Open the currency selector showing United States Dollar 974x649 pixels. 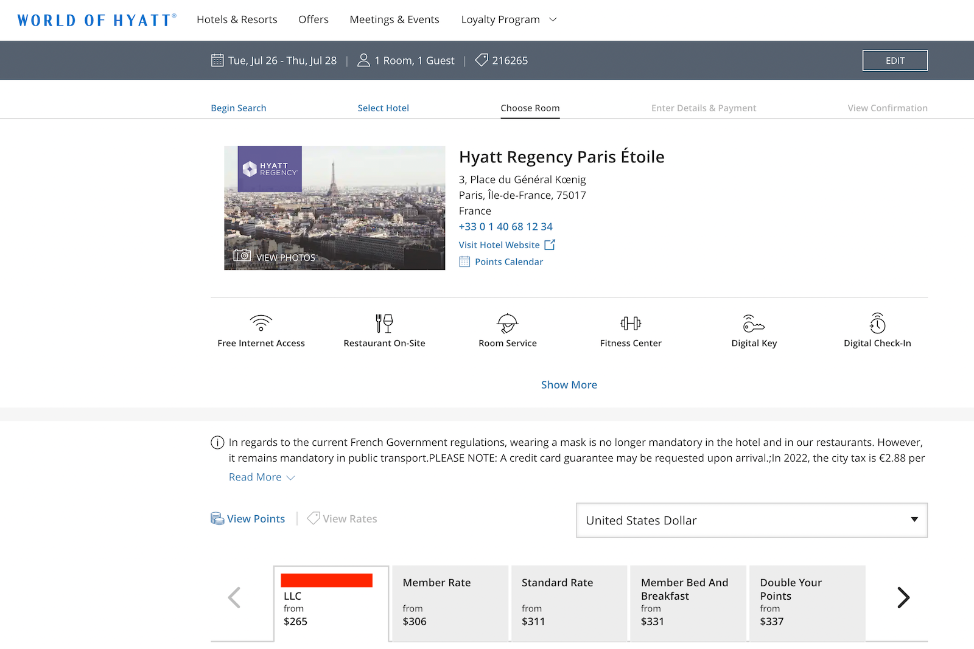coord(751,520)
